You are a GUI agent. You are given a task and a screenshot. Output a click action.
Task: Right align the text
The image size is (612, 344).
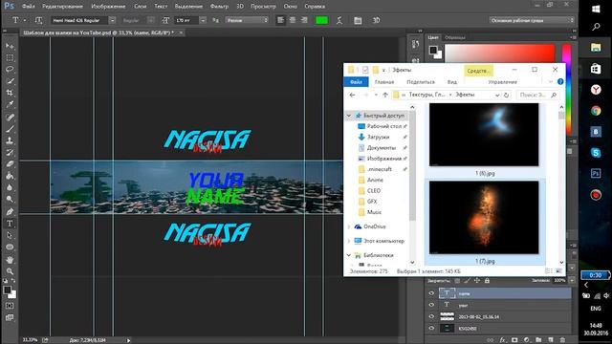(x=304, y=20)
